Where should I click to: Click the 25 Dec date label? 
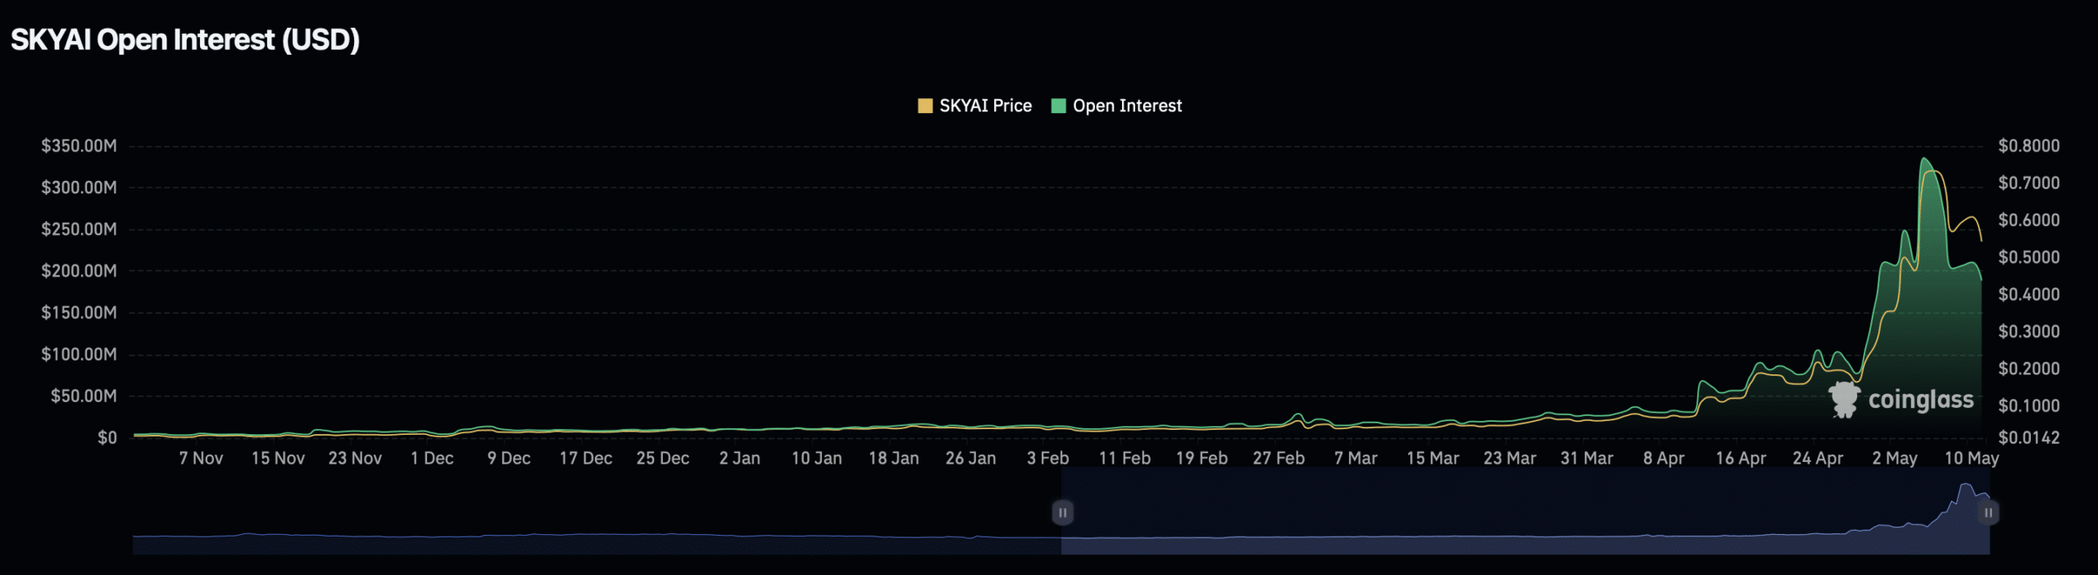tap(663, 459)
